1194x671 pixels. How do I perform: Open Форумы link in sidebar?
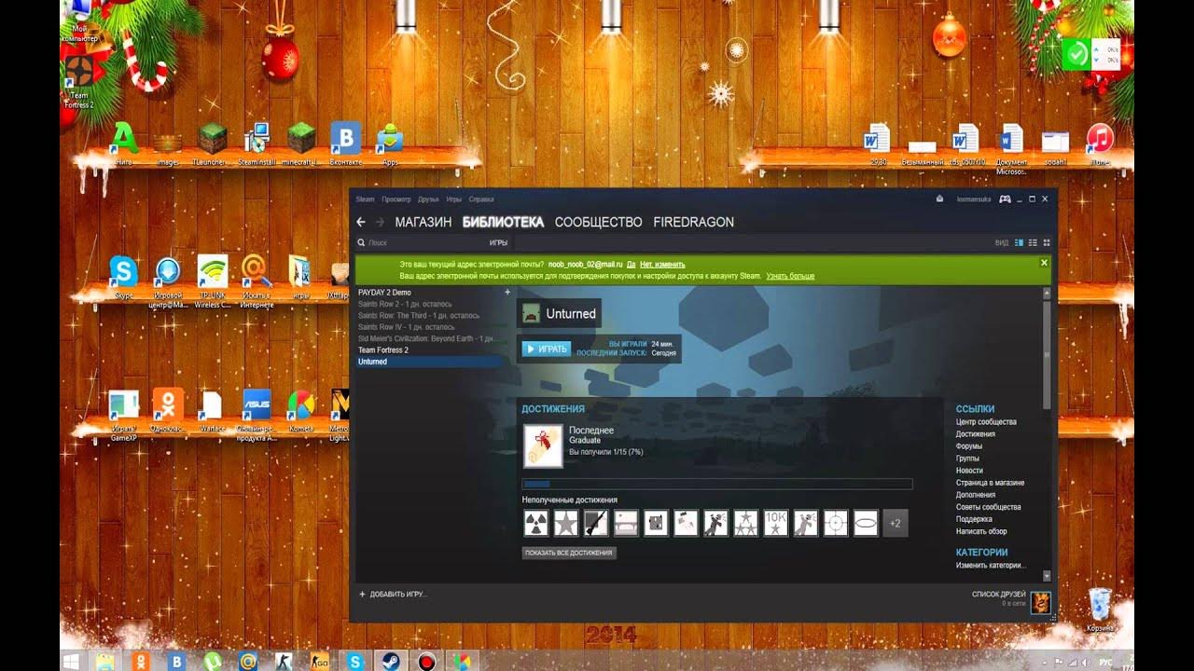(x=969, y=446)
